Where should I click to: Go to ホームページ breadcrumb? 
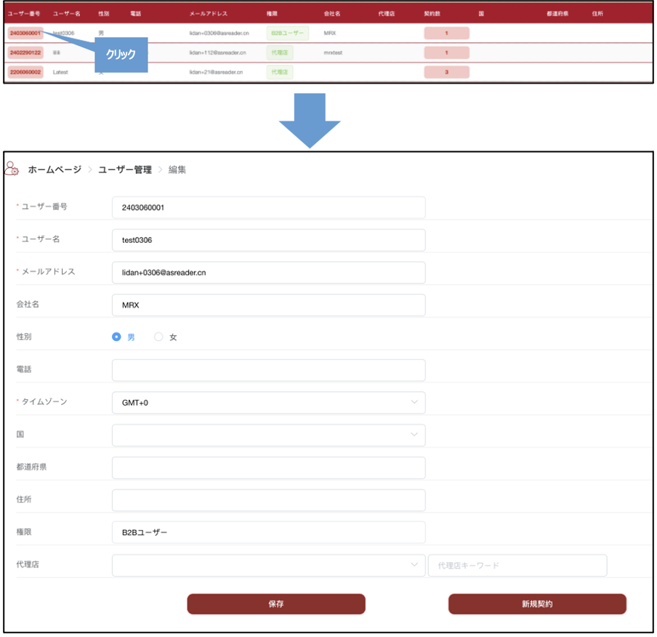coord(55,169)
